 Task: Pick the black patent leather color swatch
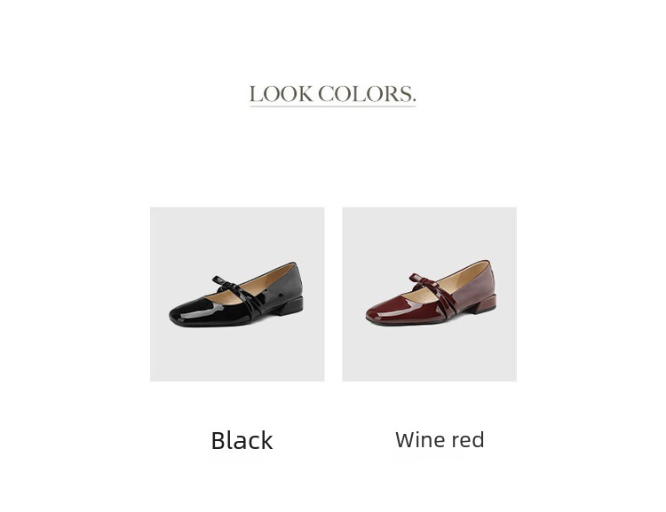[237, 295]
